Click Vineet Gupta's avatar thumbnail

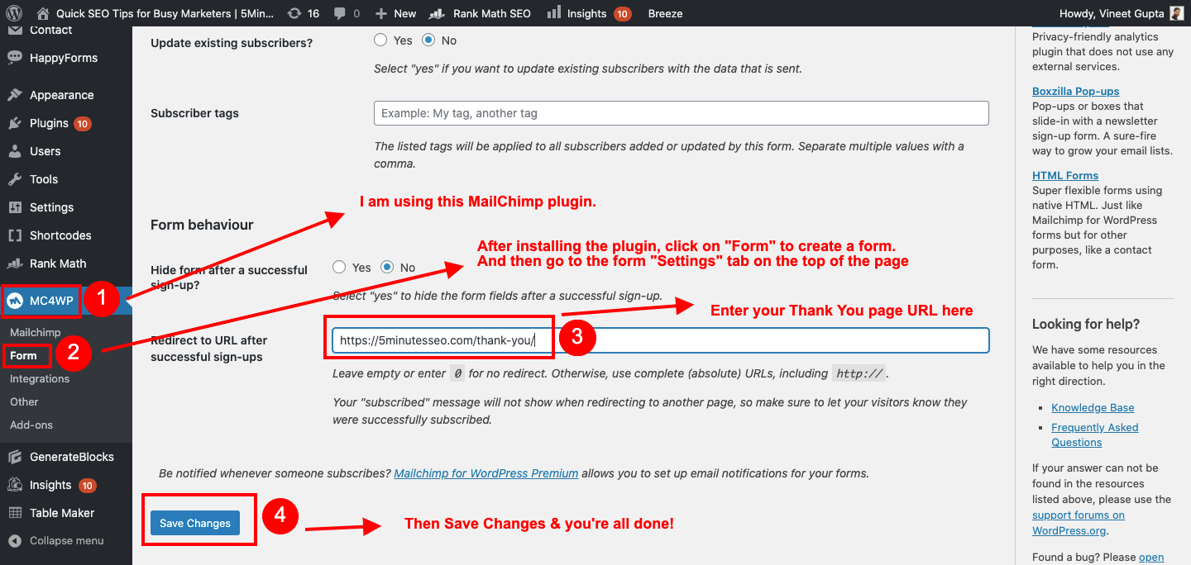coord(1177,13)
